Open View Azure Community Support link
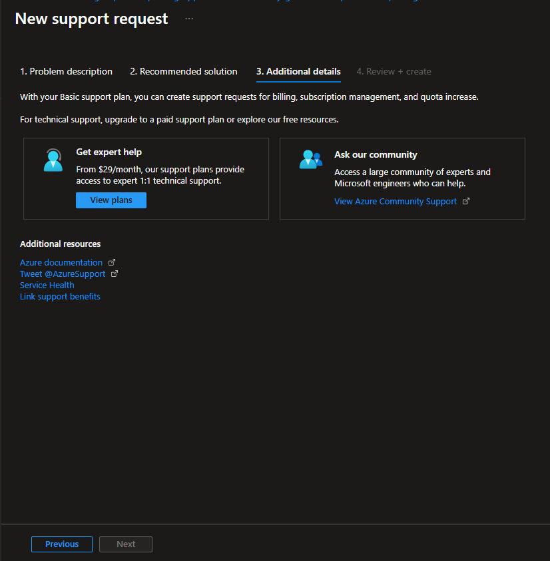Image resolution: width=550 pixels, height=561 pixels. point(396,202)
